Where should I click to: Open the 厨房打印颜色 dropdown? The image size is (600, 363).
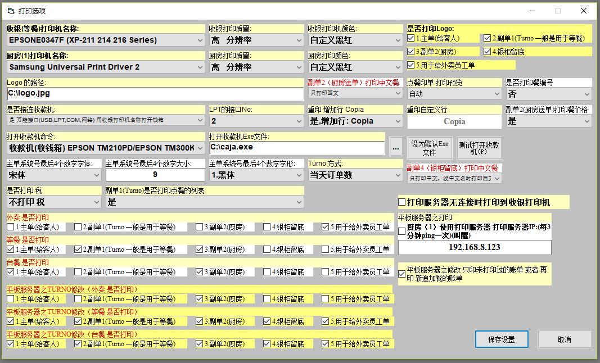point(355,67)
